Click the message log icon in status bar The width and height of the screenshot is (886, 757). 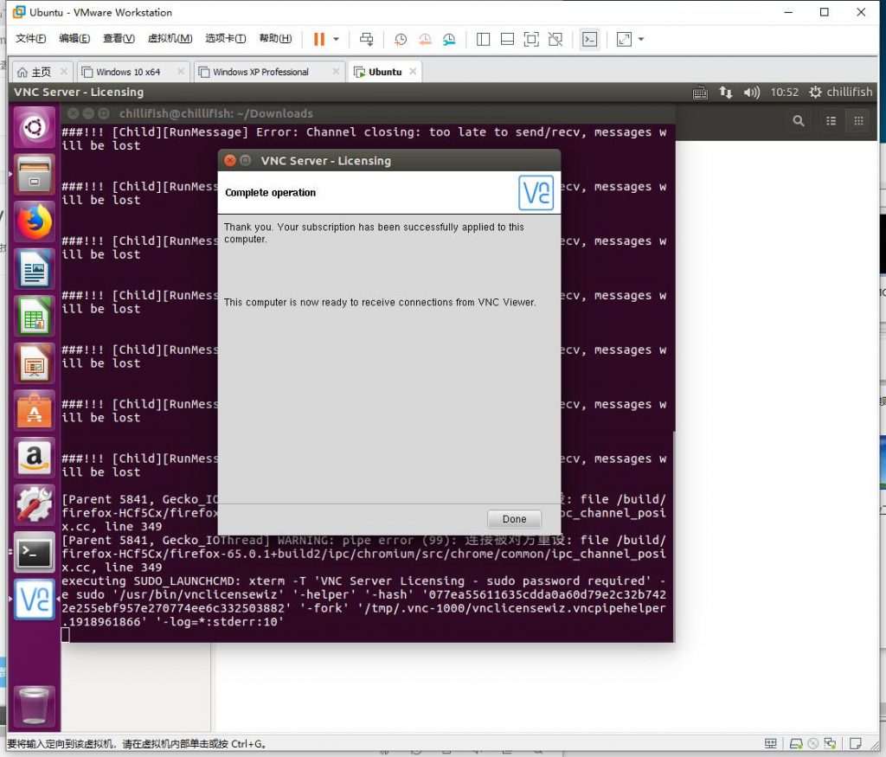[856, 743]
